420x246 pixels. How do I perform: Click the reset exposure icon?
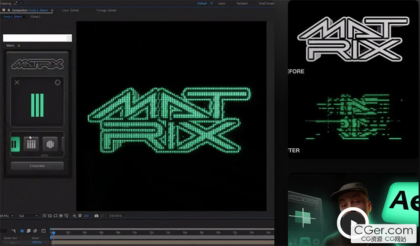[80, 215]
